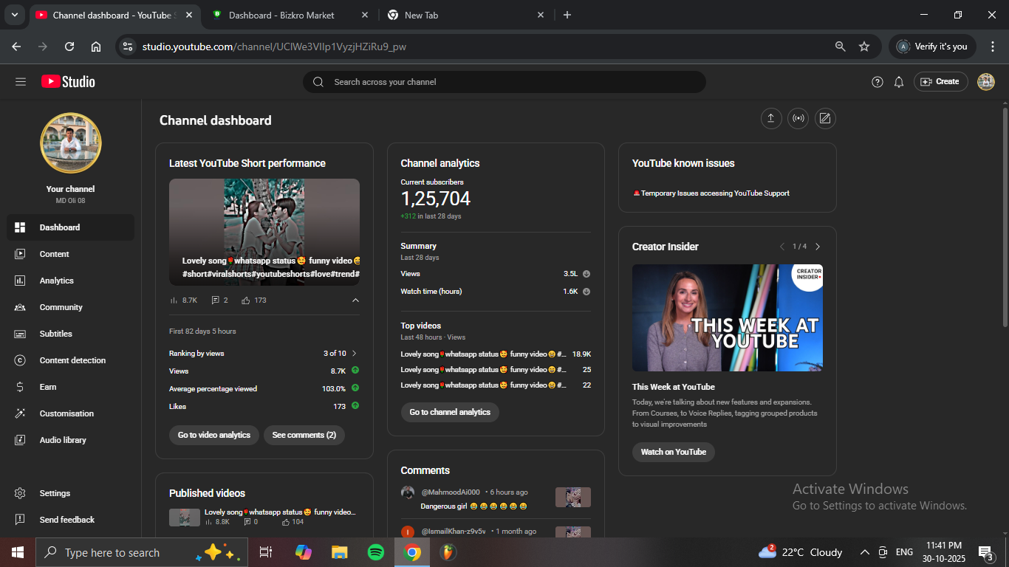The width and height of the screenshot is (1009, 567).
Task: Click the Upload videos icon
Action: tap(771, 119)
